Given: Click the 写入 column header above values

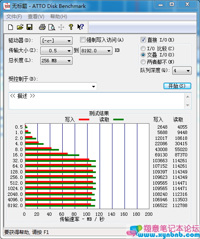Looking at the screenshot, I should (158, 119).
